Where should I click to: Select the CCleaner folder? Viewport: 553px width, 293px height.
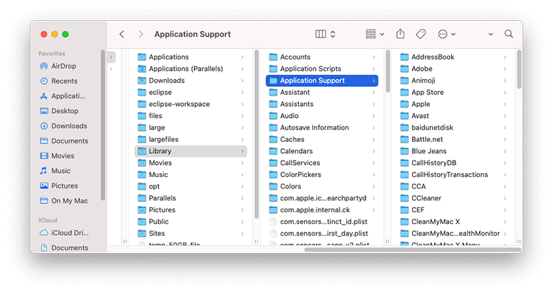pos(453,198)
